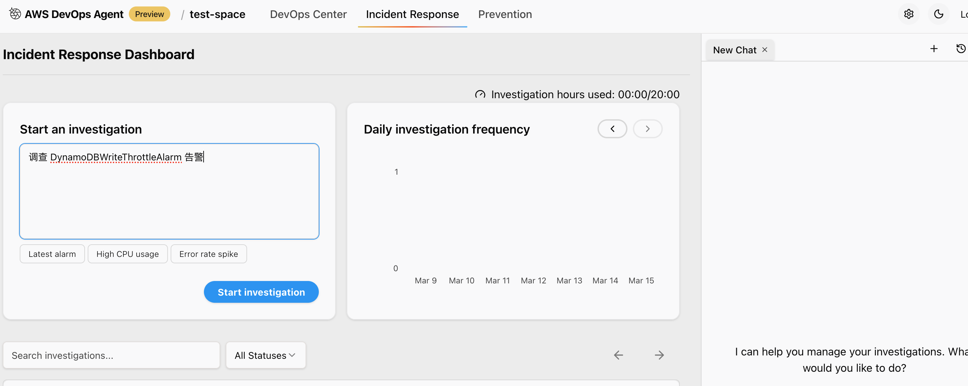Go to previous investigations page arrow
Screen dimensions: 968x386
[x=618, y=355]
